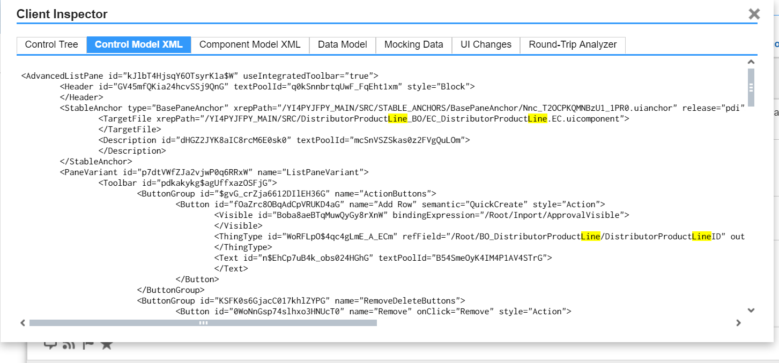
Task: Click the vertical scrollbar thumb
Action: (x=751, y=87)
